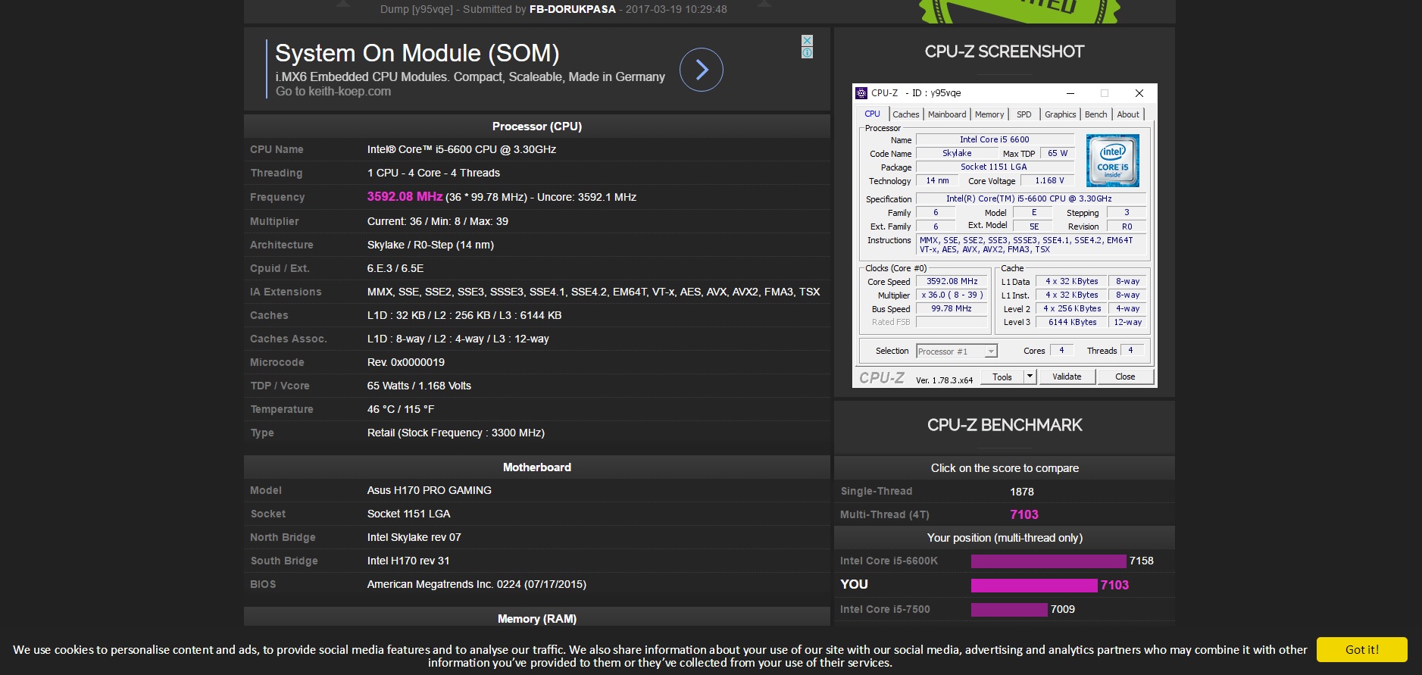The width and height of the screenshot is (1422, 675).
Task: Click the Processor (CPU) section header
Action: tap(537, 126)
